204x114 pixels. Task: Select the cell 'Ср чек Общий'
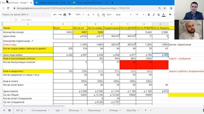pyautogui.click(x=28, y=95)
